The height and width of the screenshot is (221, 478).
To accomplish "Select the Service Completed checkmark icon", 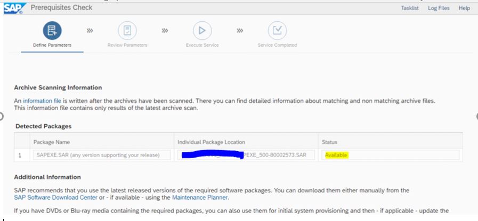I will pos(277,30).
